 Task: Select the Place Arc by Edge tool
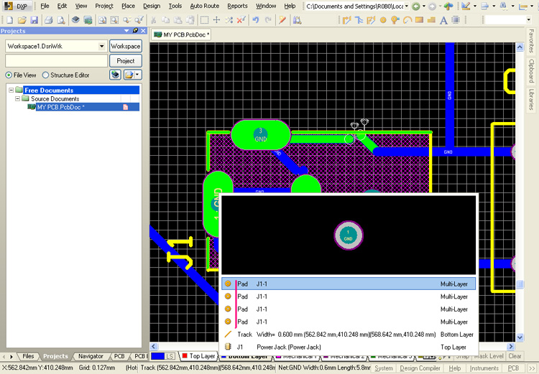[x=407, y=20]
